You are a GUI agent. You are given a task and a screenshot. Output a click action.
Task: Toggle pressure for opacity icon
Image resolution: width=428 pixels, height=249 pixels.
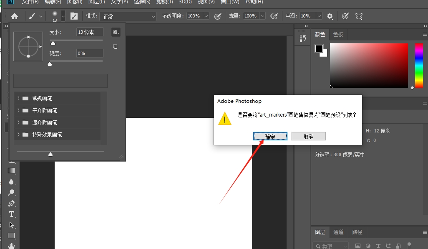(x=217, y=16)
